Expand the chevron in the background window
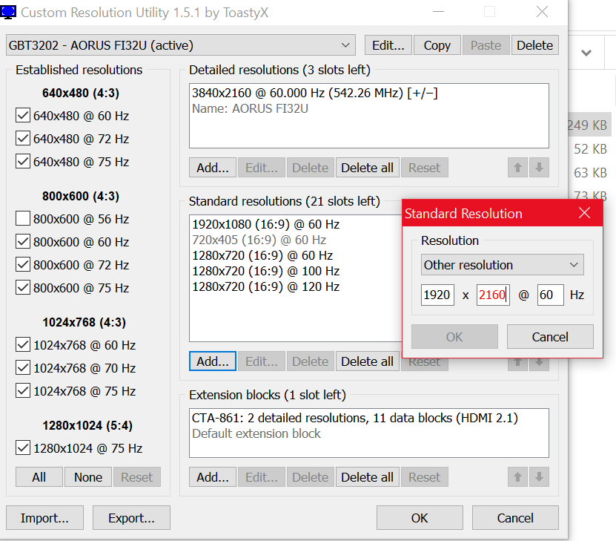The height and width of the screenshot is (541, 616). tap(586, 53)
